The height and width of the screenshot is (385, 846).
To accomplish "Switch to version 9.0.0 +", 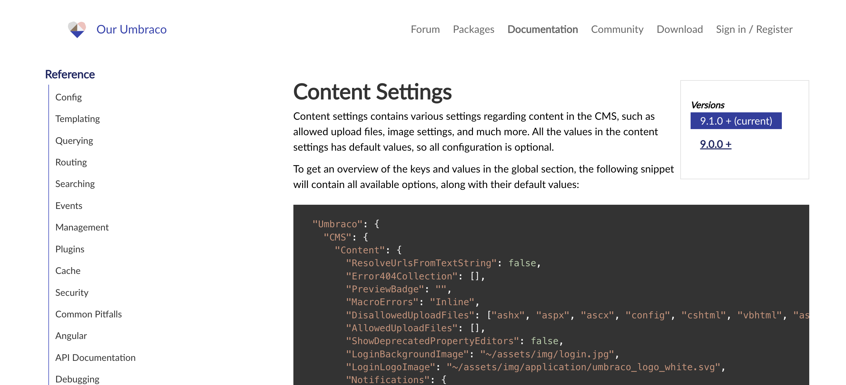I will pos(715,144).
